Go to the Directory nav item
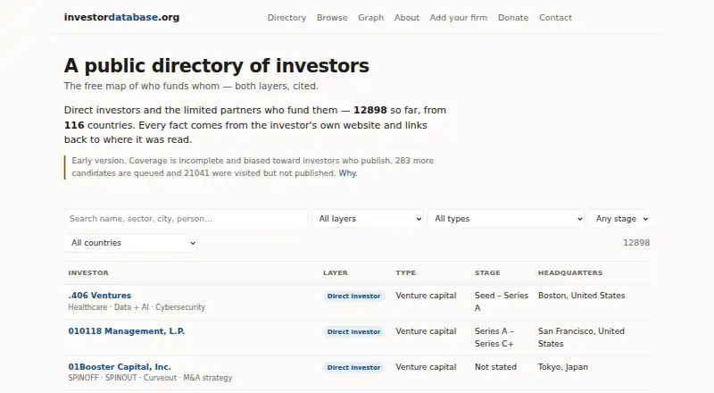 coord(286,18)
